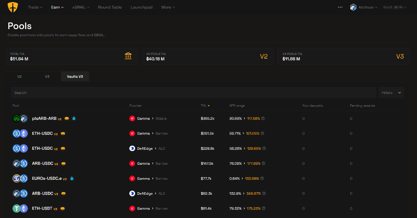Click inside the pool Search field

(x=193, y=93)
